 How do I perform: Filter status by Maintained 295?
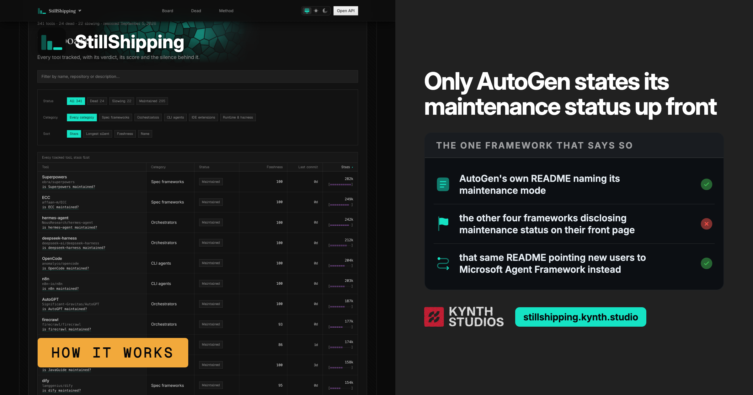pyautogui.click(x=152, y=101)
